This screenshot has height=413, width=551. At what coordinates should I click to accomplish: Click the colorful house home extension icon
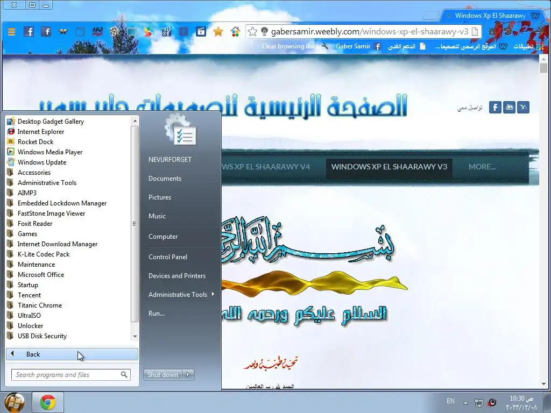click(235, 32)
